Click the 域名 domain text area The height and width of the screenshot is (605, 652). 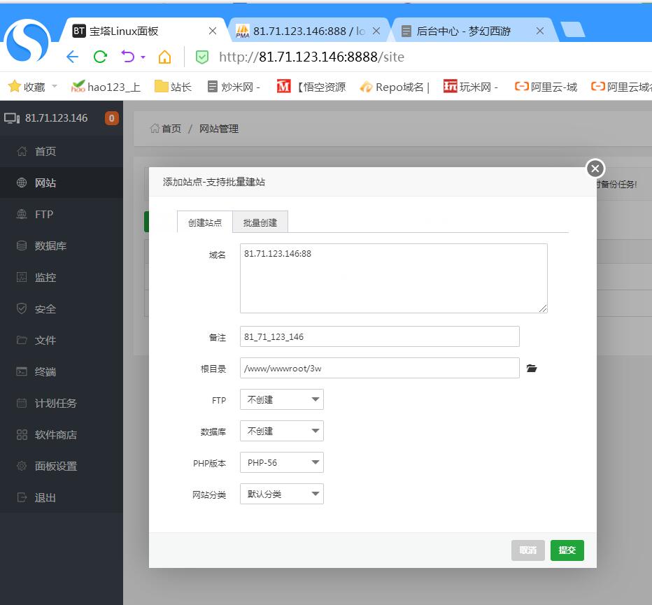(393, 278)
